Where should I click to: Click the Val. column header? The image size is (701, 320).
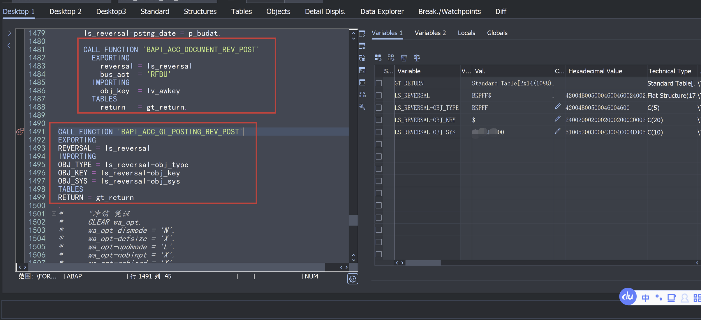(512, 71)
